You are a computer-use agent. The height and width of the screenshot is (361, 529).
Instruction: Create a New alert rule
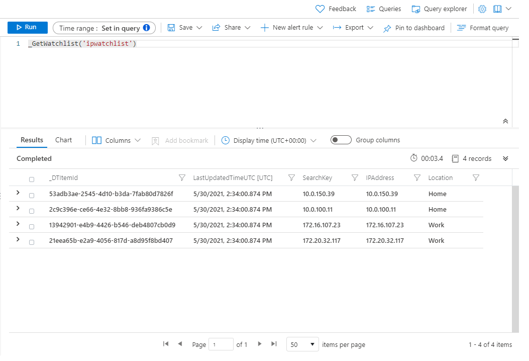(x=291, y=28)
